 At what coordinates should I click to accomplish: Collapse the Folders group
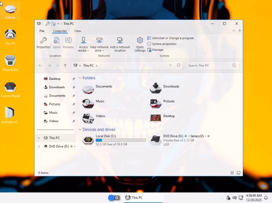tap(80, 78)
